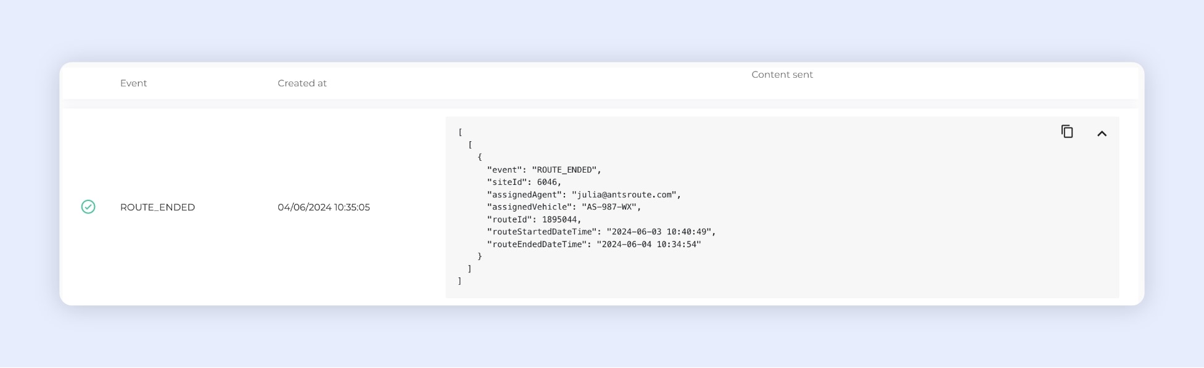Click the Created at column header
The width and height of the screenshot is (1204, 368).
coord(302,83)
